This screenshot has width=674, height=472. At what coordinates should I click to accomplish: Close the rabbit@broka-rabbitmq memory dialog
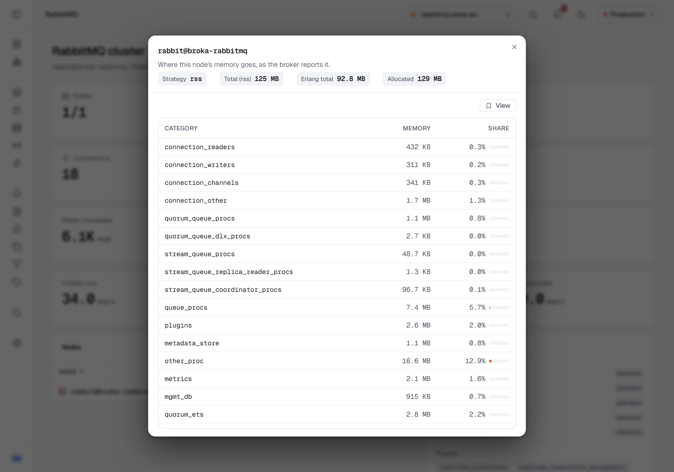514,47
